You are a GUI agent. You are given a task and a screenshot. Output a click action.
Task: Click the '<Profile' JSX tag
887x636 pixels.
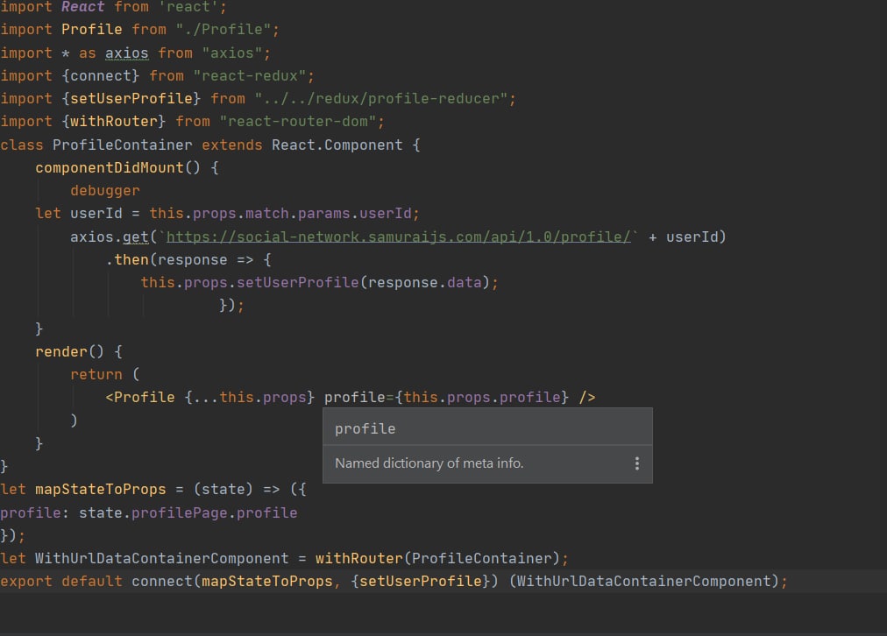(x=140, y=397)
